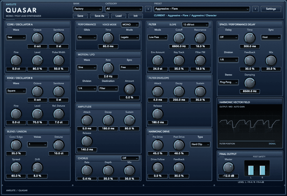The width and height of the screenshot is (287, 196).
Task: Click the Amplitude Release knob
Action: 87,141
